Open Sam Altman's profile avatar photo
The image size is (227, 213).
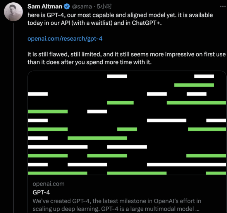pyautogui.click(x=13, y=12)
